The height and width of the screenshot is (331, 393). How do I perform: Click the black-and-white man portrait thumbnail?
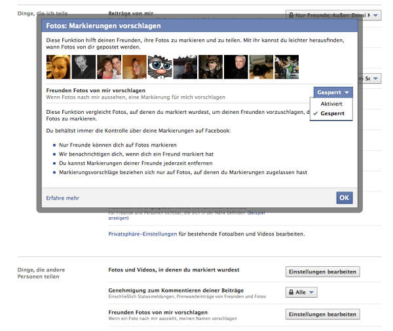[84, 67]
